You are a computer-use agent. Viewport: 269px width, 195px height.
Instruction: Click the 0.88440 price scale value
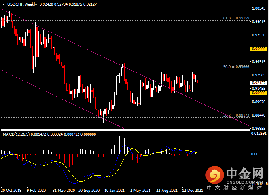(x=259, y=115)
